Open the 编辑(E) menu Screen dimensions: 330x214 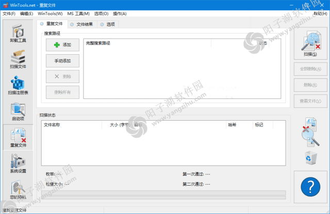point(26,14)
